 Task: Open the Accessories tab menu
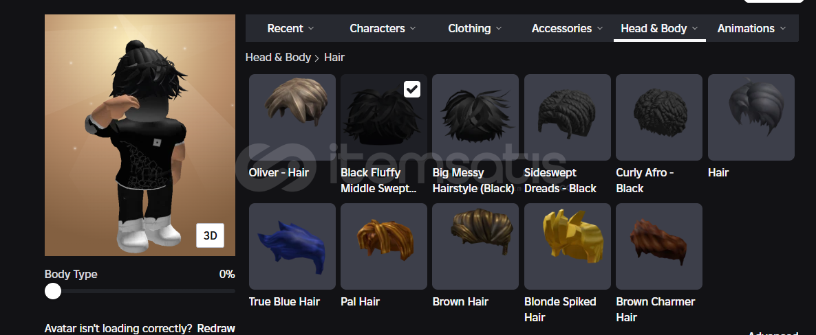coord(567,29)
